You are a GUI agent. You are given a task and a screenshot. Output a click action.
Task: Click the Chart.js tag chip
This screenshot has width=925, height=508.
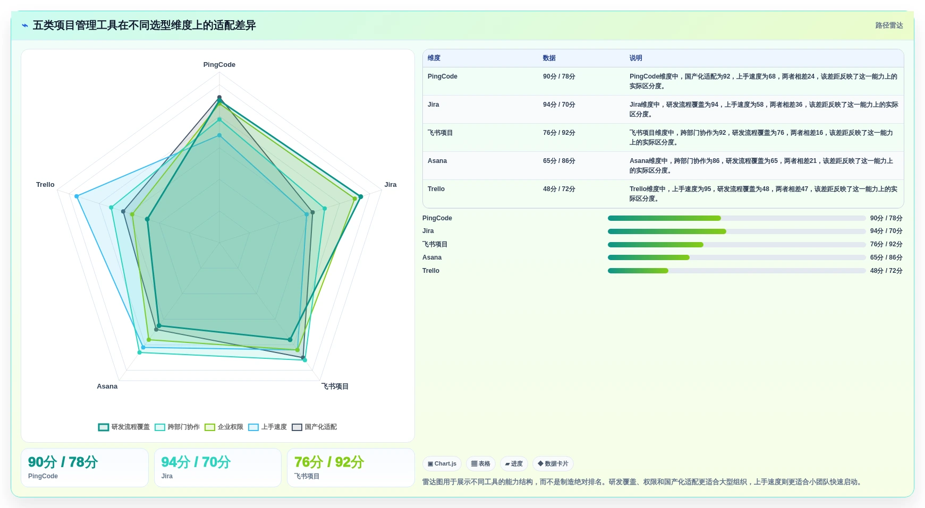(x=442, y=463)
